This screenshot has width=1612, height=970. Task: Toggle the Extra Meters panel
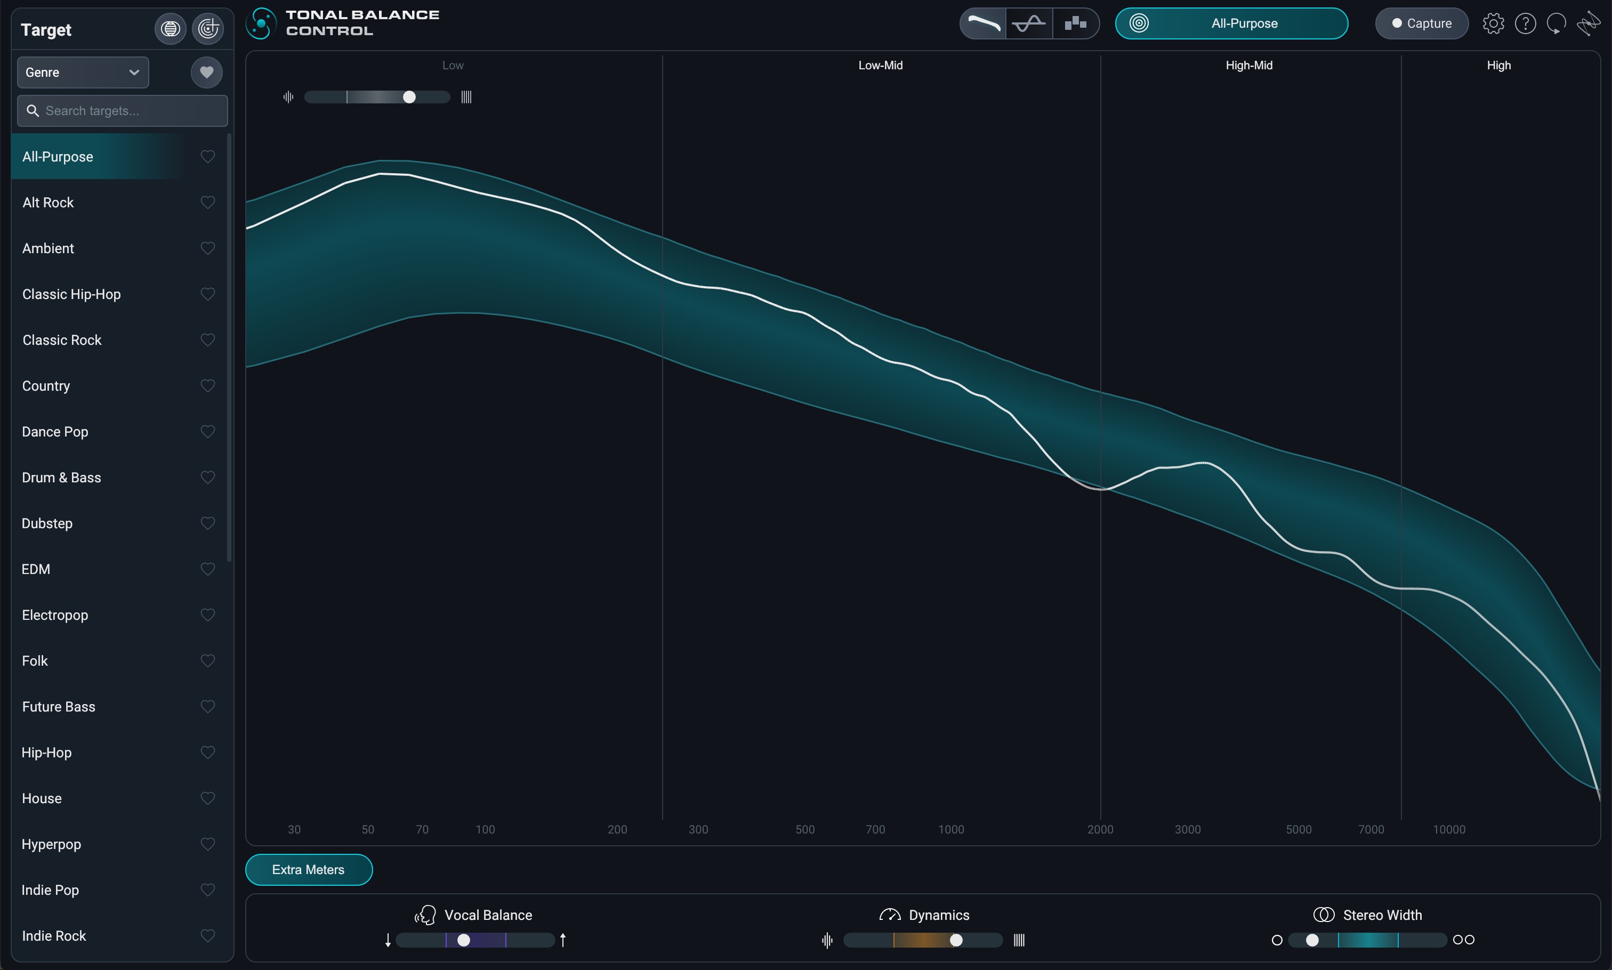coord(309,870)
